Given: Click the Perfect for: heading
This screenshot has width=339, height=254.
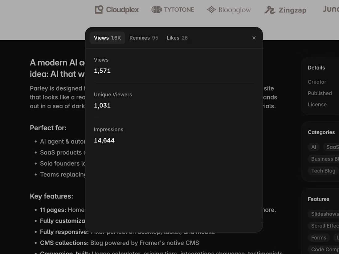Looking at the screenshot, I should 48,128.
